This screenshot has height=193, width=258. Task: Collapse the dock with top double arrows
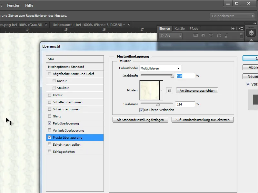pyautogui.click(x=254, y=23)
